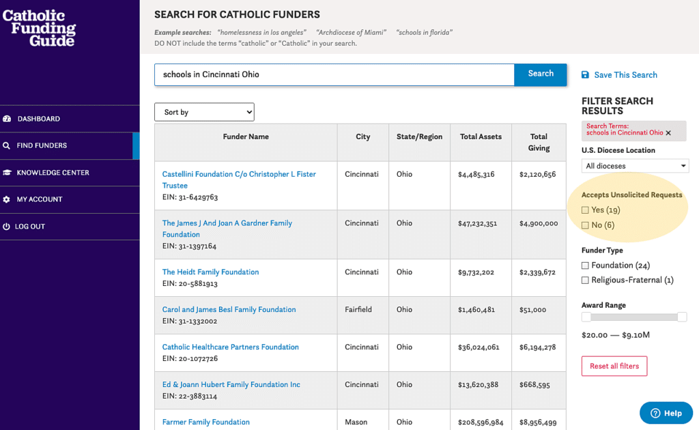The image size is (699, 430).
Task: Click the Log Out power icon
Action: coord(6,227)
